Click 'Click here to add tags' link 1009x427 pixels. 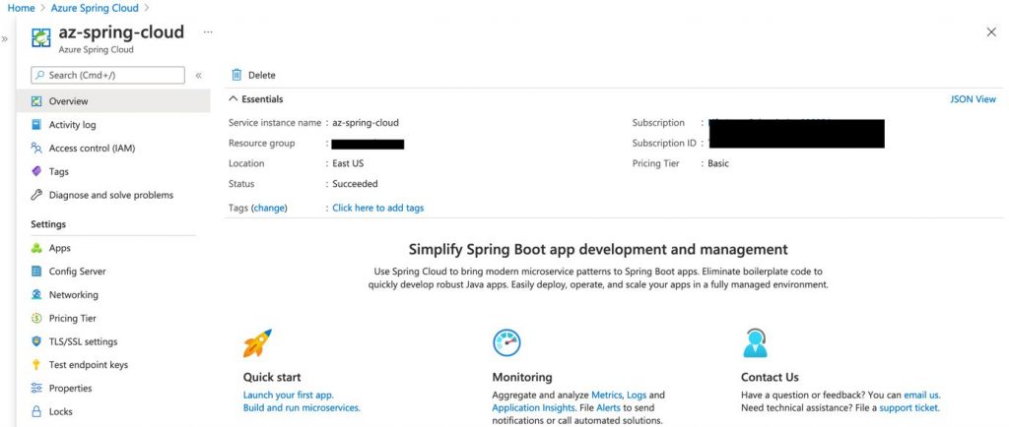pos(377,208)
